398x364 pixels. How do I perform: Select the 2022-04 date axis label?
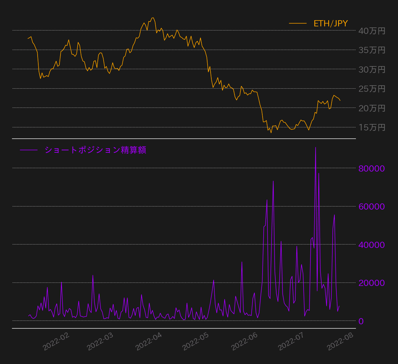coord(148,341)
